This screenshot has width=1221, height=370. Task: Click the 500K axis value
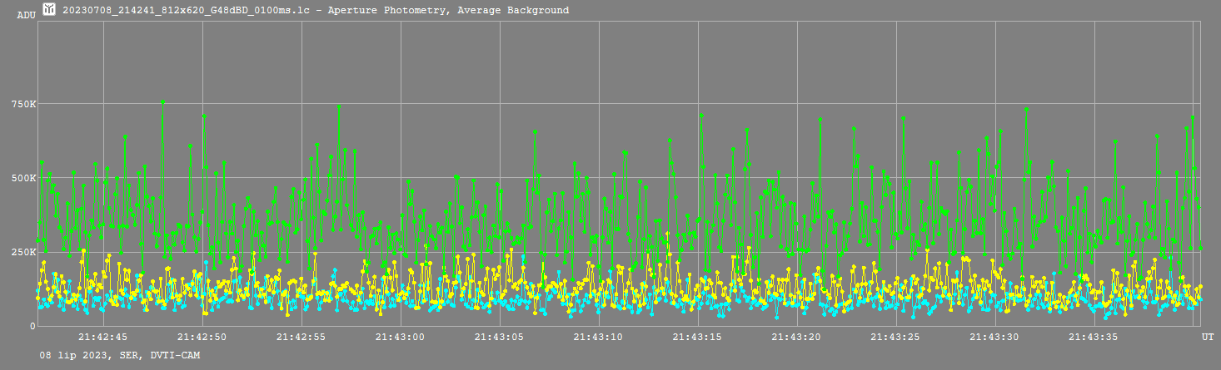22,178
